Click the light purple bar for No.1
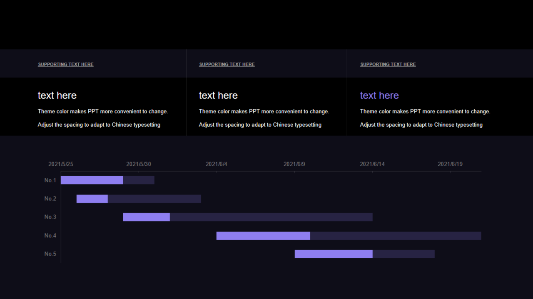The height and width of the screenshot is (299, 533). pos(92,180)
